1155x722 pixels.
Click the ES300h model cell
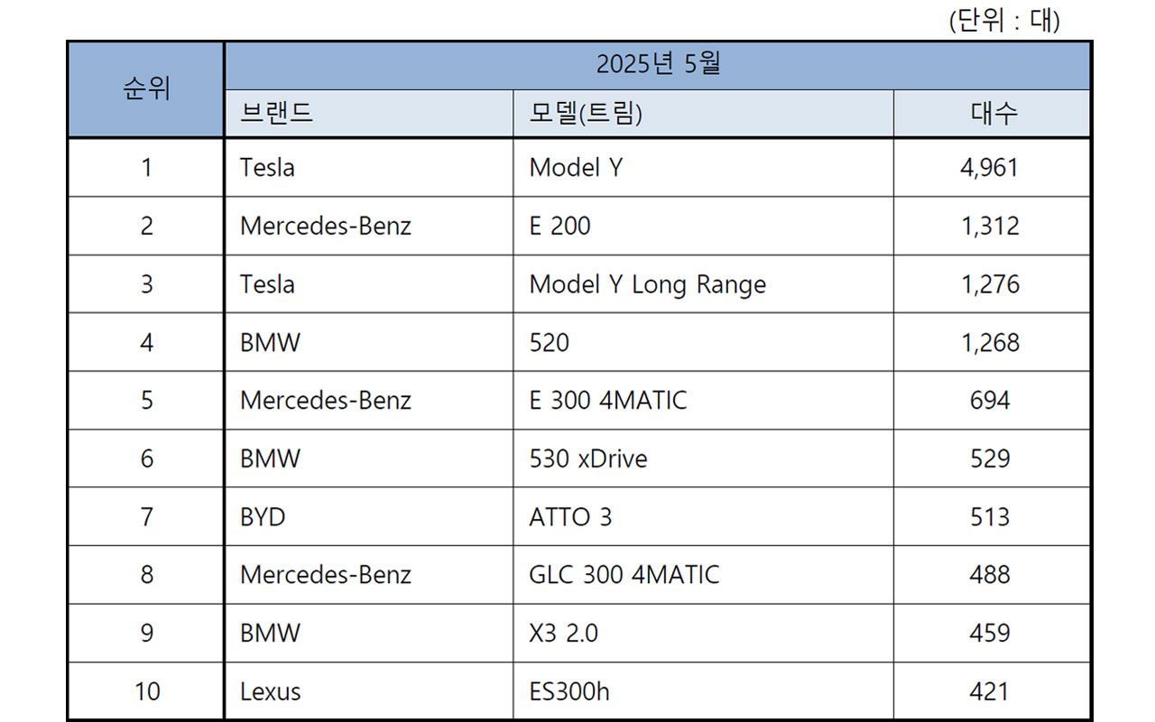568,692
